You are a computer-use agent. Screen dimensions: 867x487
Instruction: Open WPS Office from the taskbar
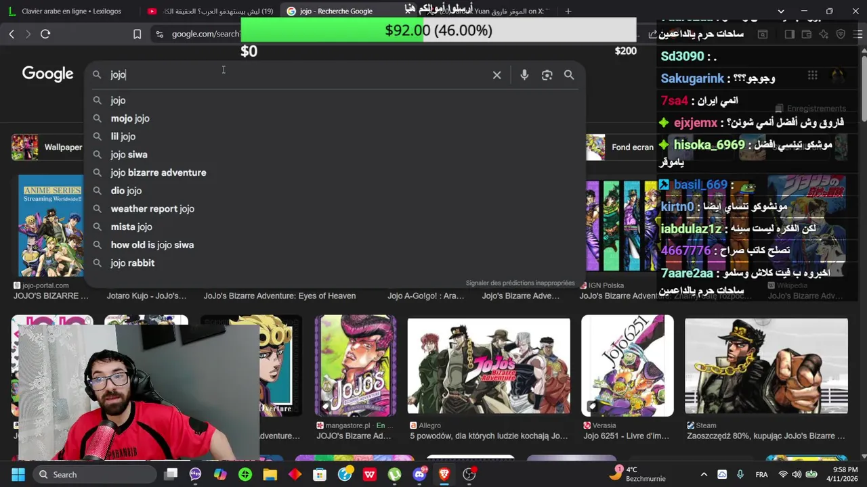(x=369, y=474)
